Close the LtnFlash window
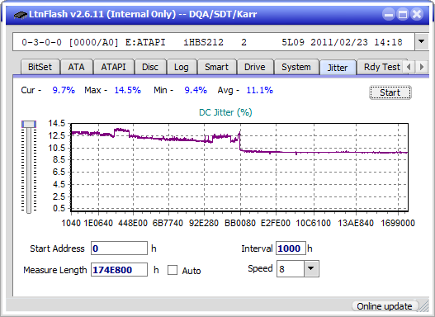Image resolution: width=435 pixels, height=317 pixels. 417,14
